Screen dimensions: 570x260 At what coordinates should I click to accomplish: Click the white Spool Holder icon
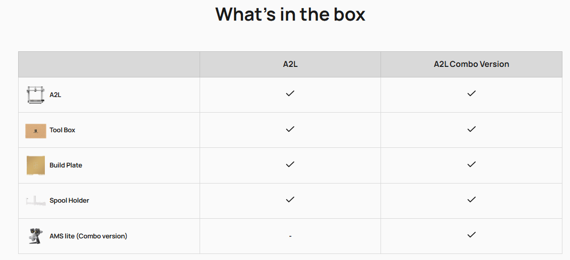tap(36, 201)
